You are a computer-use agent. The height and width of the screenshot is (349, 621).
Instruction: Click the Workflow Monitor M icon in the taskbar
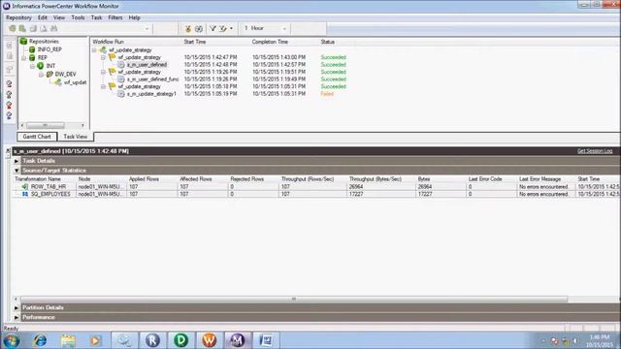[x=238, y=340]
